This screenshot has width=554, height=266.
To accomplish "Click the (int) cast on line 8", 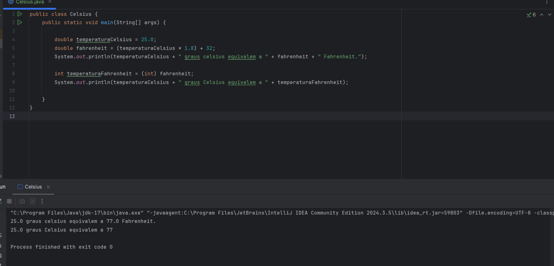I will tap(149, 74).
